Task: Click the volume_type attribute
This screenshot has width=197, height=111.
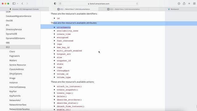Action: 64,77
